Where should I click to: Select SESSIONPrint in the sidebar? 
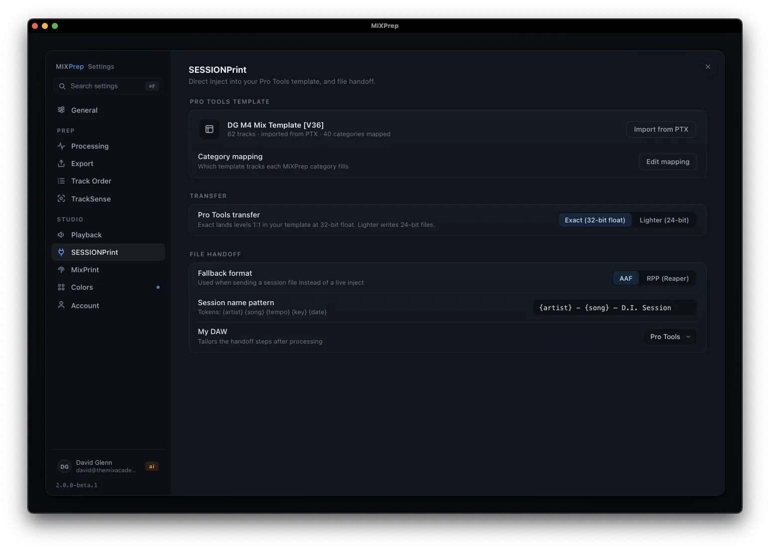click(x=108, y=252)
